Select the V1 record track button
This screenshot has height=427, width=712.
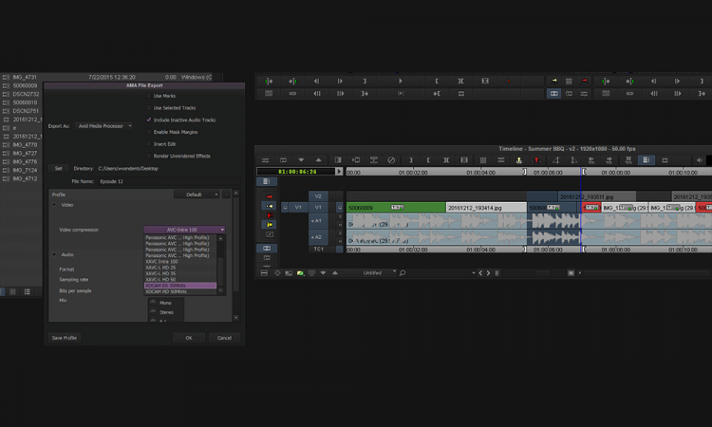pyautogui.click(x=319, y=207)
